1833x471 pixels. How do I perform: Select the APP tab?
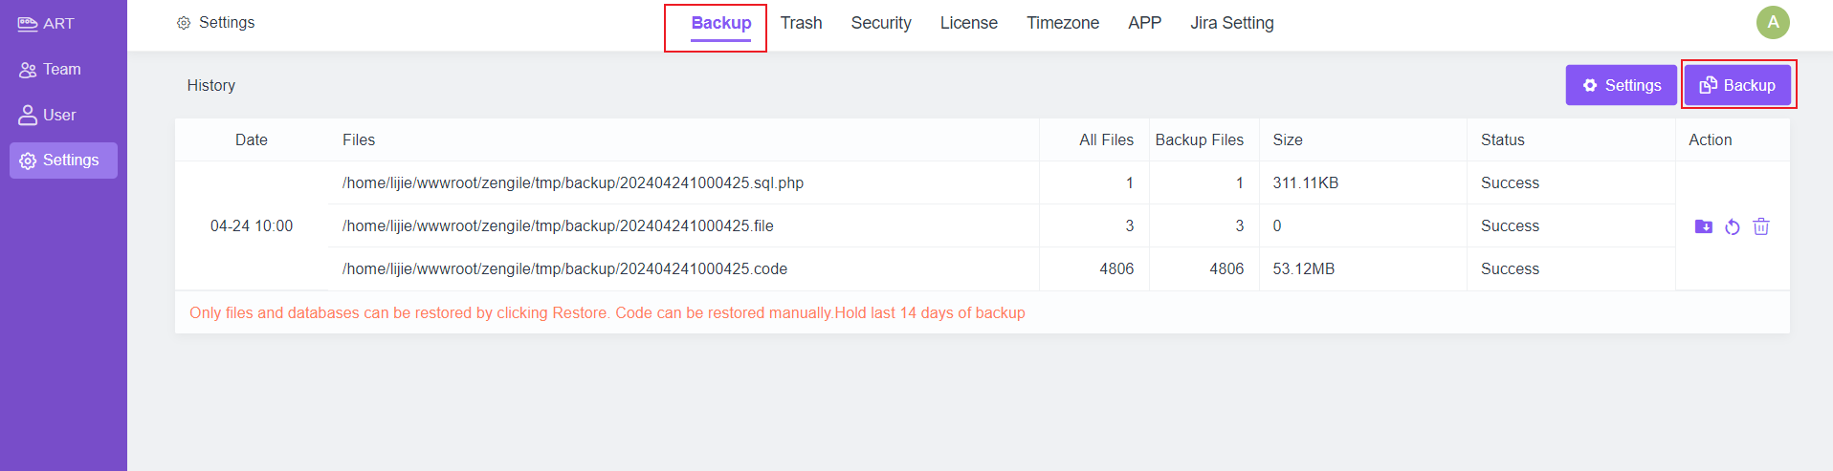1144,23
